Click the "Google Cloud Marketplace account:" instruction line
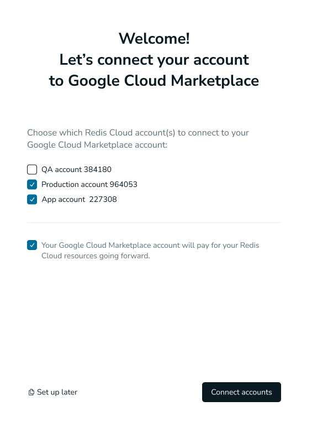 click(97, 145)
